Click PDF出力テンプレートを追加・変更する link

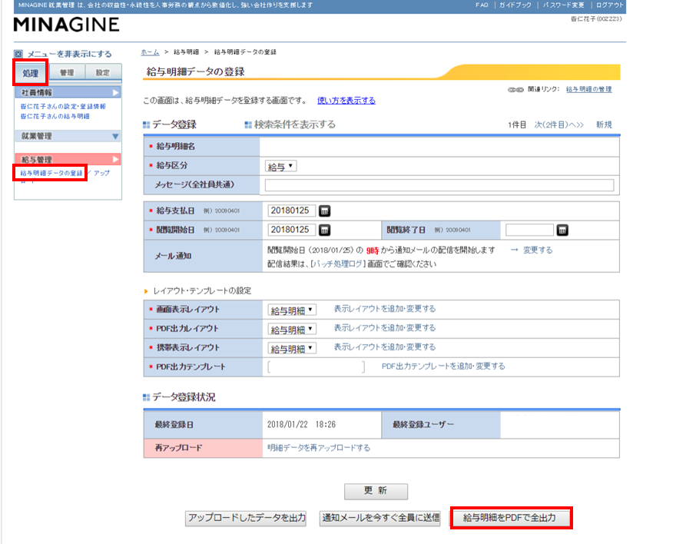tap(443, 367)
